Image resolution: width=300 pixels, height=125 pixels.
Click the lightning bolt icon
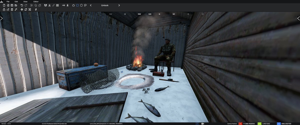pos(36,9)
